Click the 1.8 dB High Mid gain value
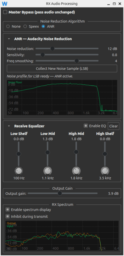The height and width of the screenshot is (256, 124). click(x=76, y=139)
